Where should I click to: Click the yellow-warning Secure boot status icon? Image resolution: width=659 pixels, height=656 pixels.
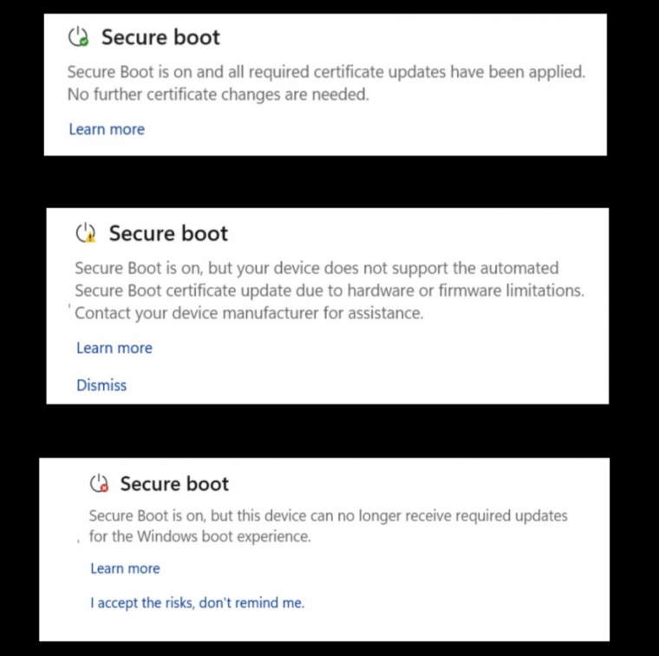click(x=85, y=233)
